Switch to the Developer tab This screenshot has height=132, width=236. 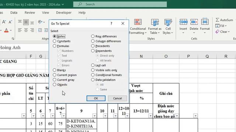click(x=64, y=12)
